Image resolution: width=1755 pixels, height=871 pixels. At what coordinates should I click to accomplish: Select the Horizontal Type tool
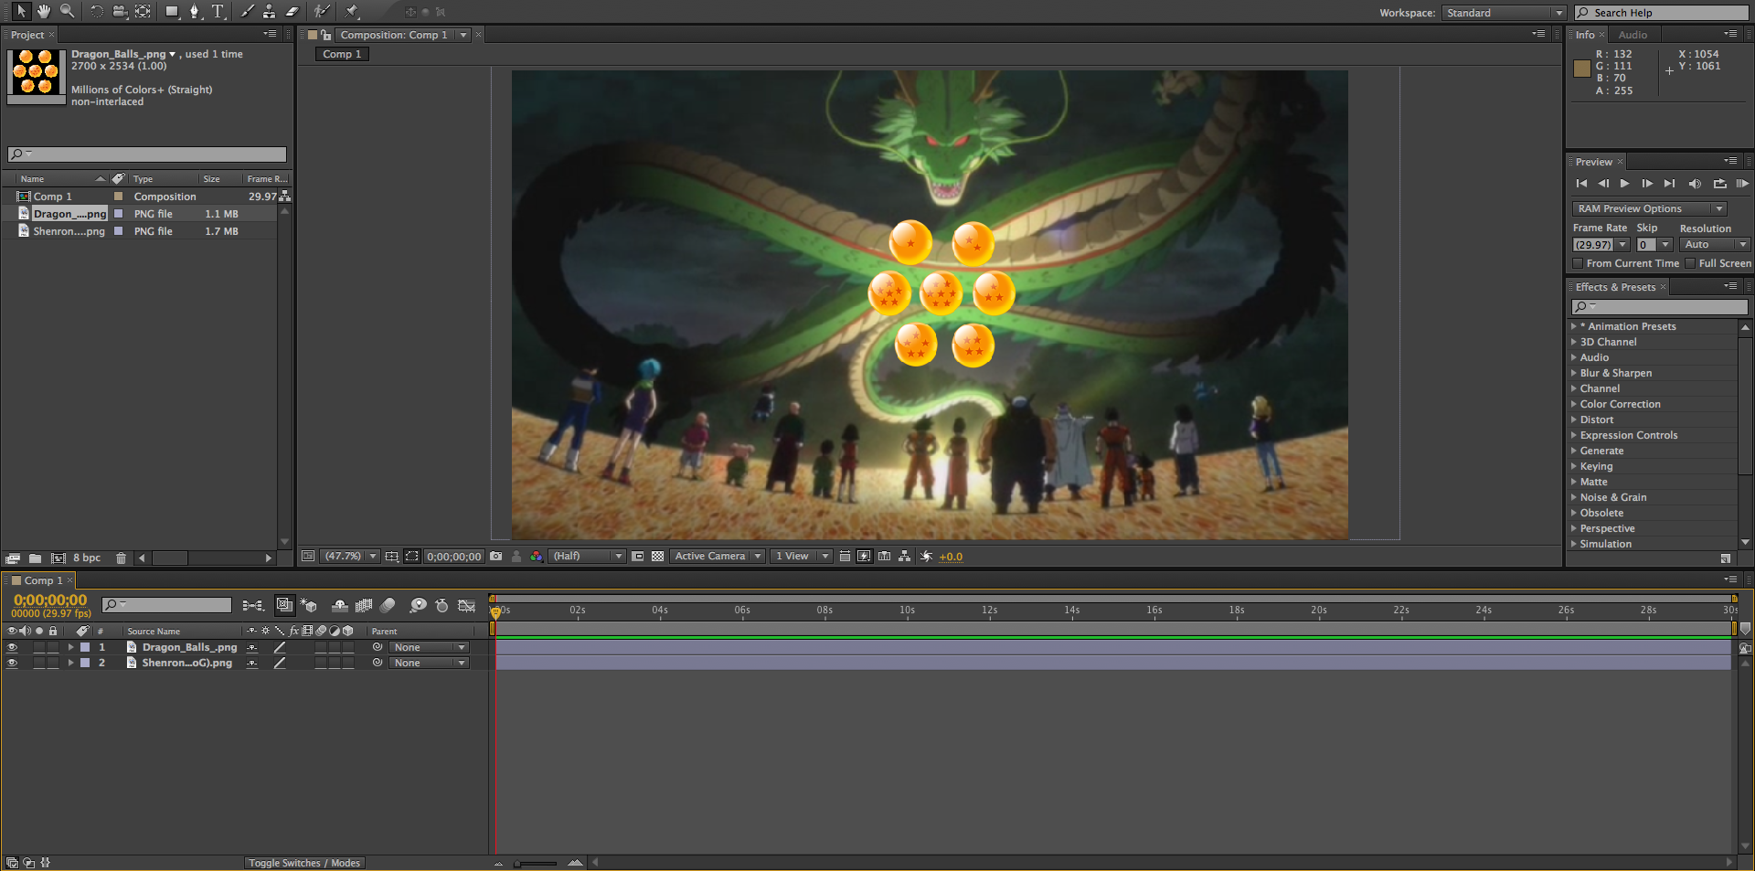click(218, 11)
